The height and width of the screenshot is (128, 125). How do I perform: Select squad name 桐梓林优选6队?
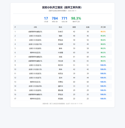(35, 99)
